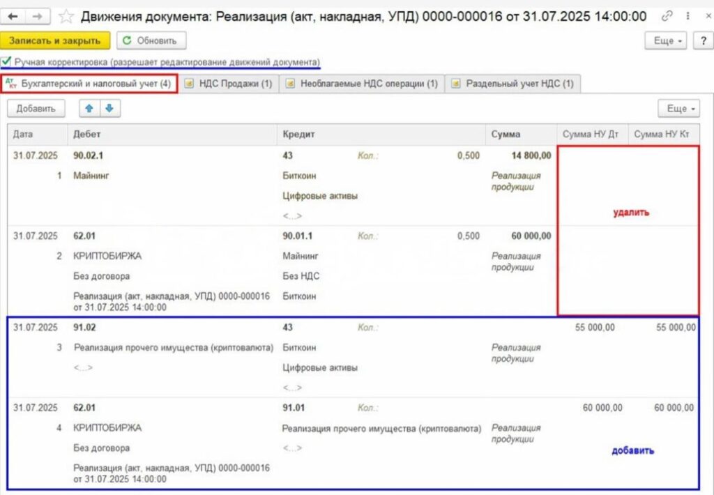This screenshot has width=714, height=495.
Task: Click the forward navigation arrow
Action: pos(38,15)
